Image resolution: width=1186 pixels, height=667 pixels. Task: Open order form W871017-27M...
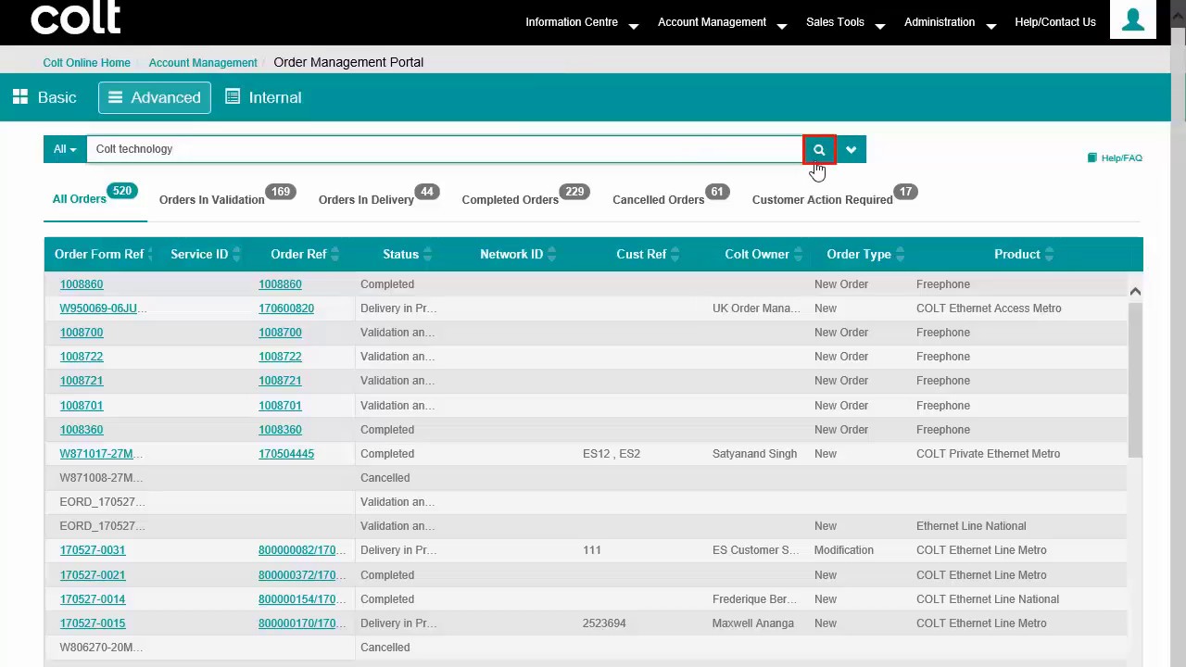[101, 454]
